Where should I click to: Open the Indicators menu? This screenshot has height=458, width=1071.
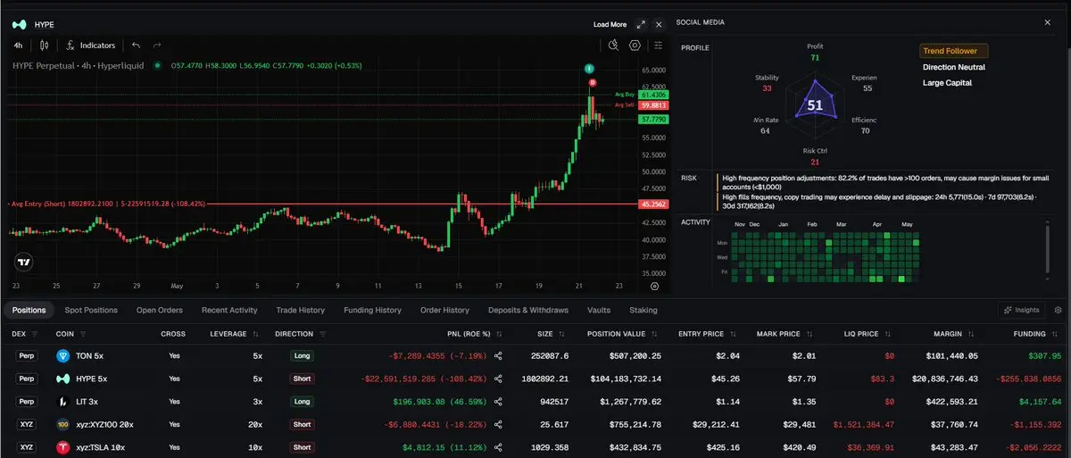coord(91,45)
